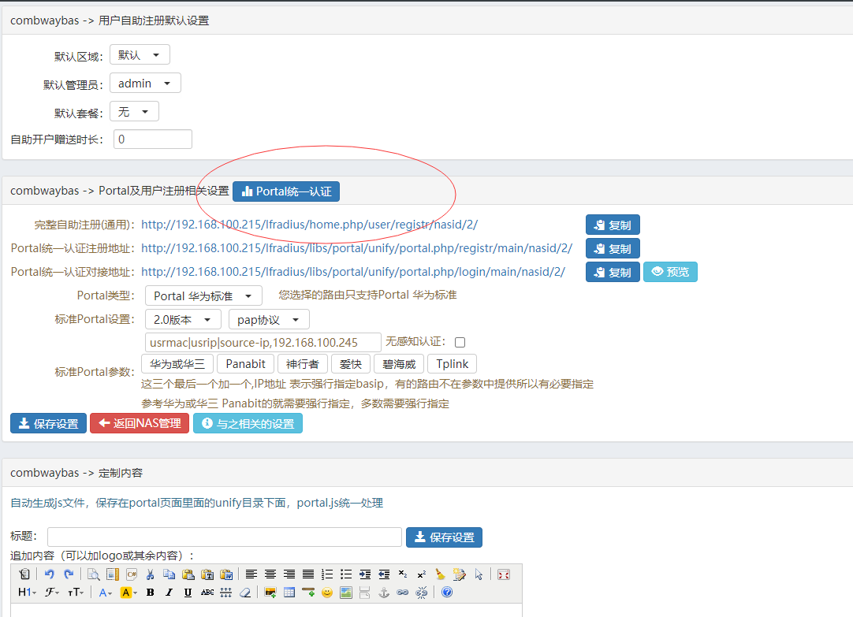Apply bold formatting in the editor
Viewport: 853px width, 617px height.
pyautogui.click(x=150, y=593)
